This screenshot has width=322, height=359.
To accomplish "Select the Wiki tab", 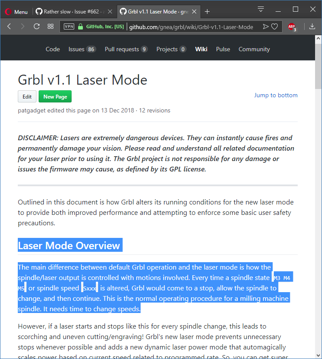I will coord(201,49).
